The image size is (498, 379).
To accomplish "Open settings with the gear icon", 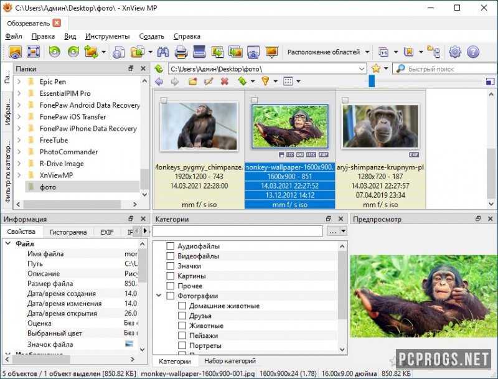I will click(455, 52).
